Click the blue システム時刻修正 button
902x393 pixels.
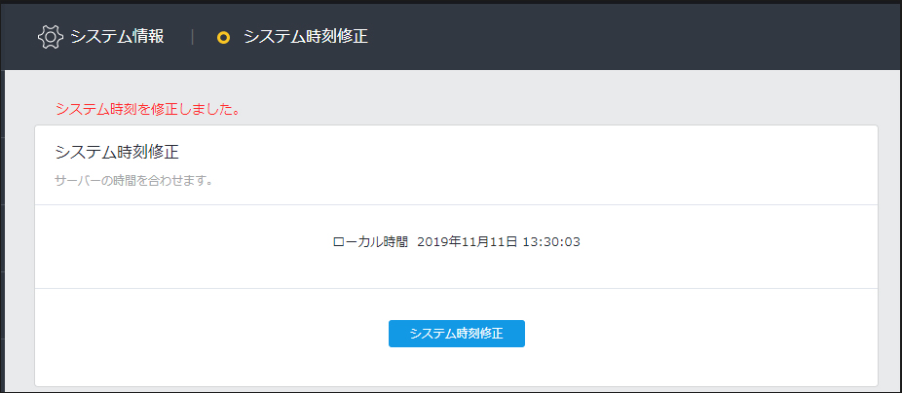coord(457,334)
